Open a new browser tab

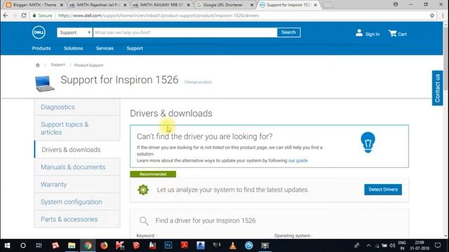[328, 5]
